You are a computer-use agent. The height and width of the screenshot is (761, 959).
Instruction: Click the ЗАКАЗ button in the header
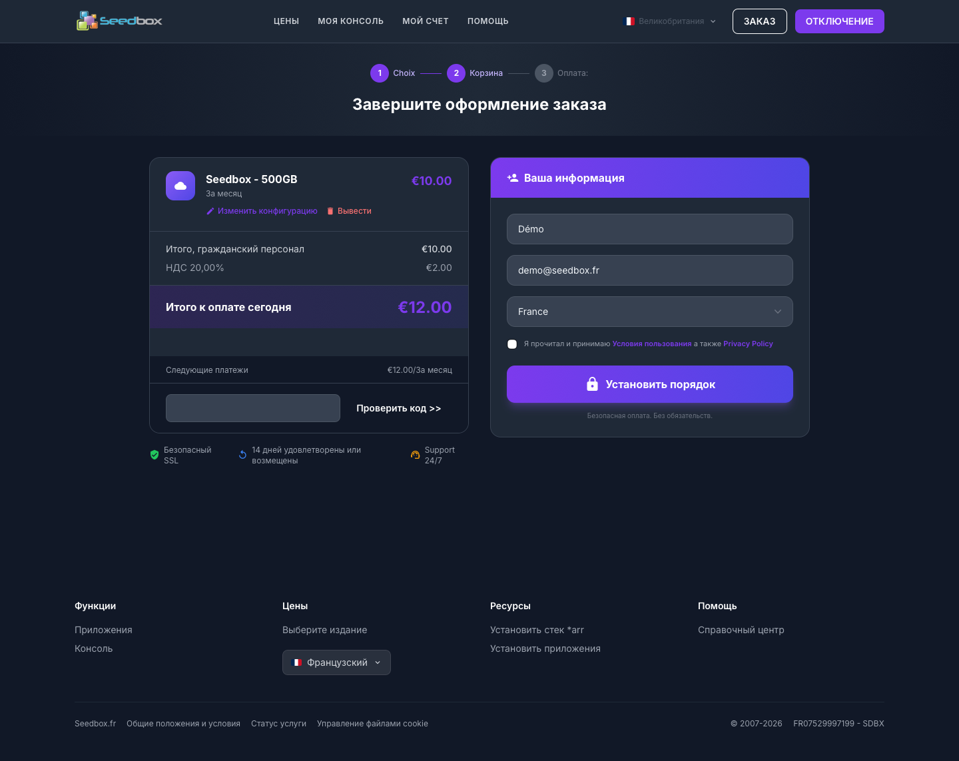[x=760, y=21]
